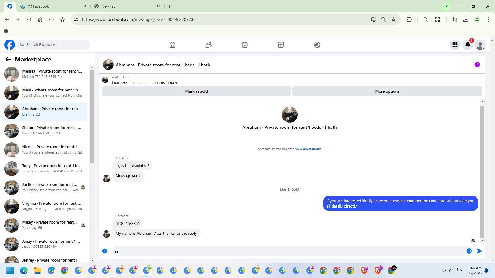Open the browser screenshot crop tool
This screenshot has height=278, width=495.
[454, 19]
